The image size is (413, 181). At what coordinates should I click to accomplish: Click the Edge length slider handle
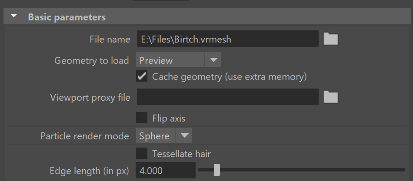[x=217, y=170]
